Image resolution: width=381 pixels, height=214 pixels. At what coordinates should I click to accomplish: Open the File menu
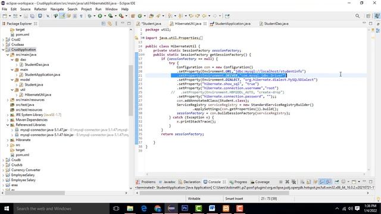[4, 9]
